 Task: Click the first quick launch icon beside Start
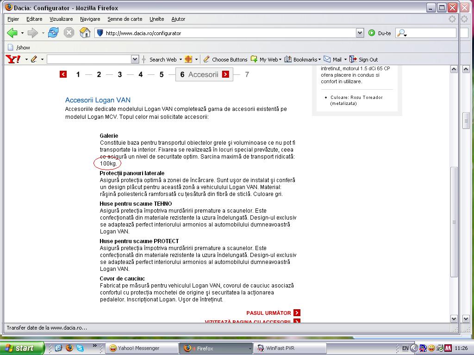point(59,348)
